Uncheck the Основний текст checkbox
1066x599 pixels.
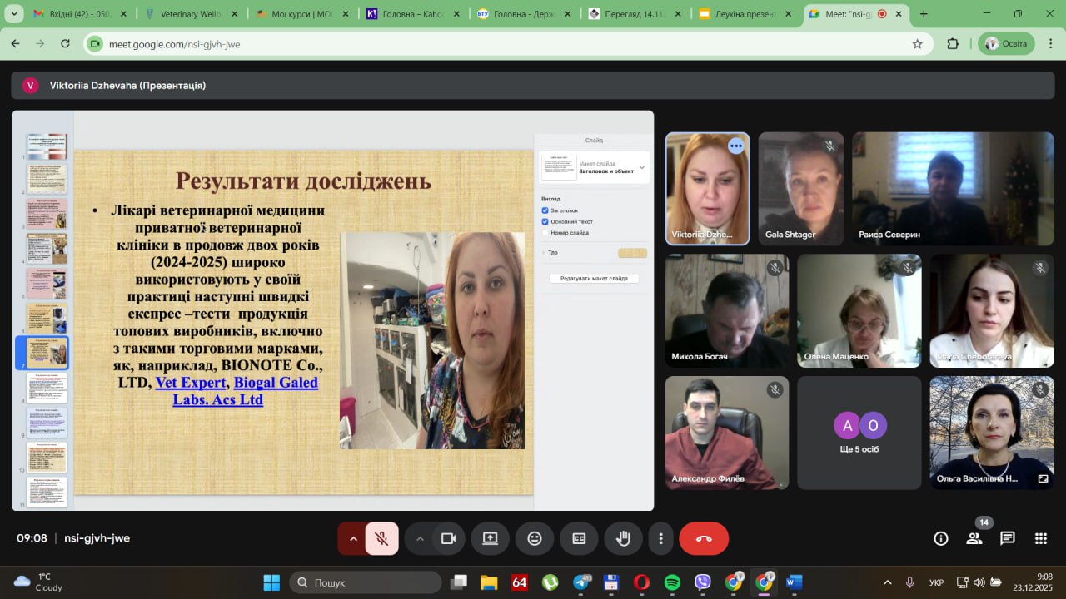click(x=545, y=222)
